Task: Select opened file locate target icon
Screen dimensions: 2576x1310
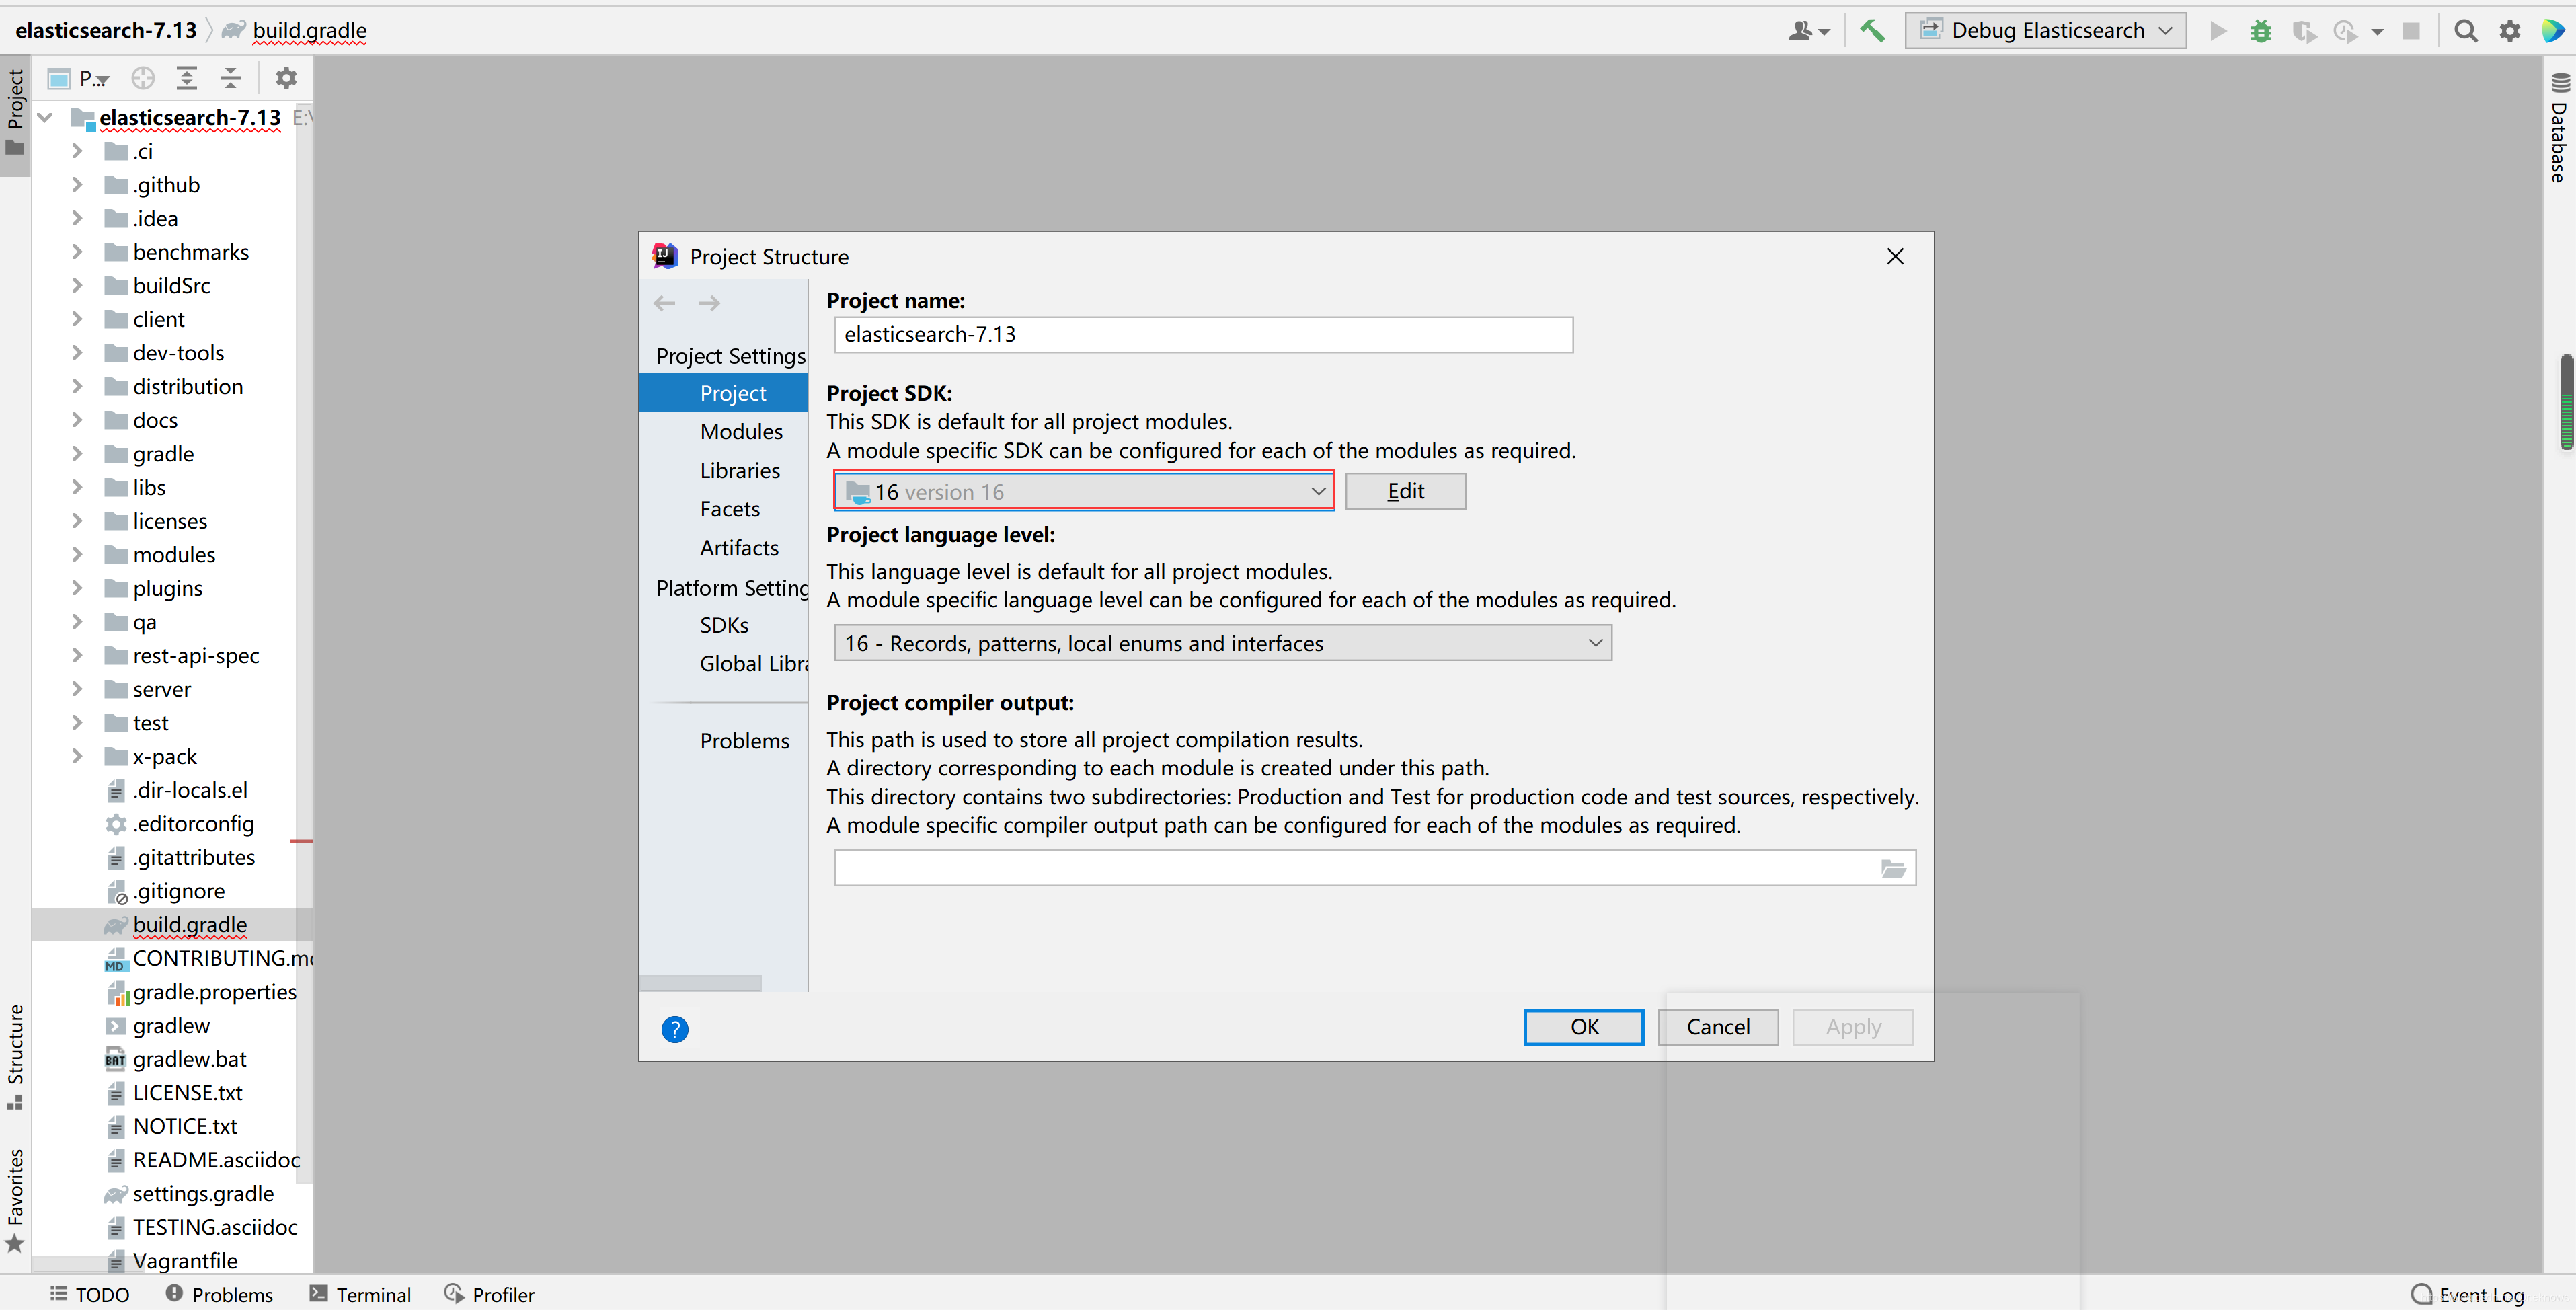Action: click(x=143, y=78)
